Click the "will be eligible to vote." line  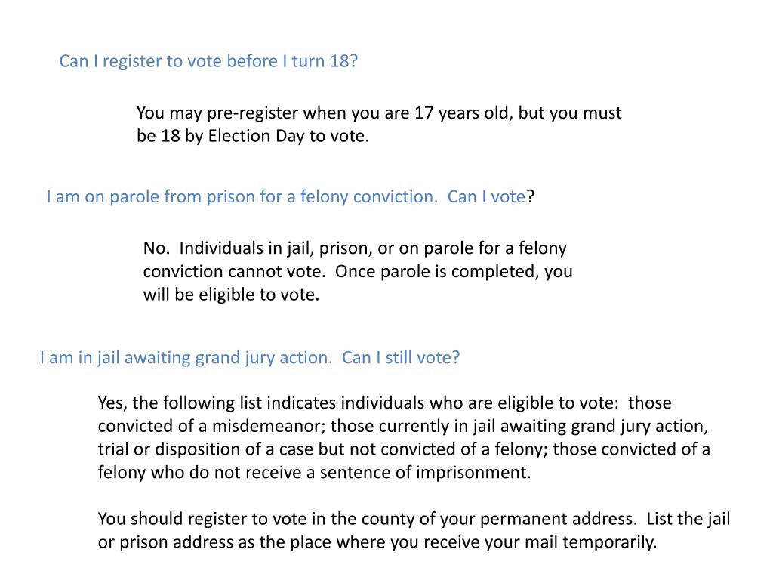tap(231, 295)
